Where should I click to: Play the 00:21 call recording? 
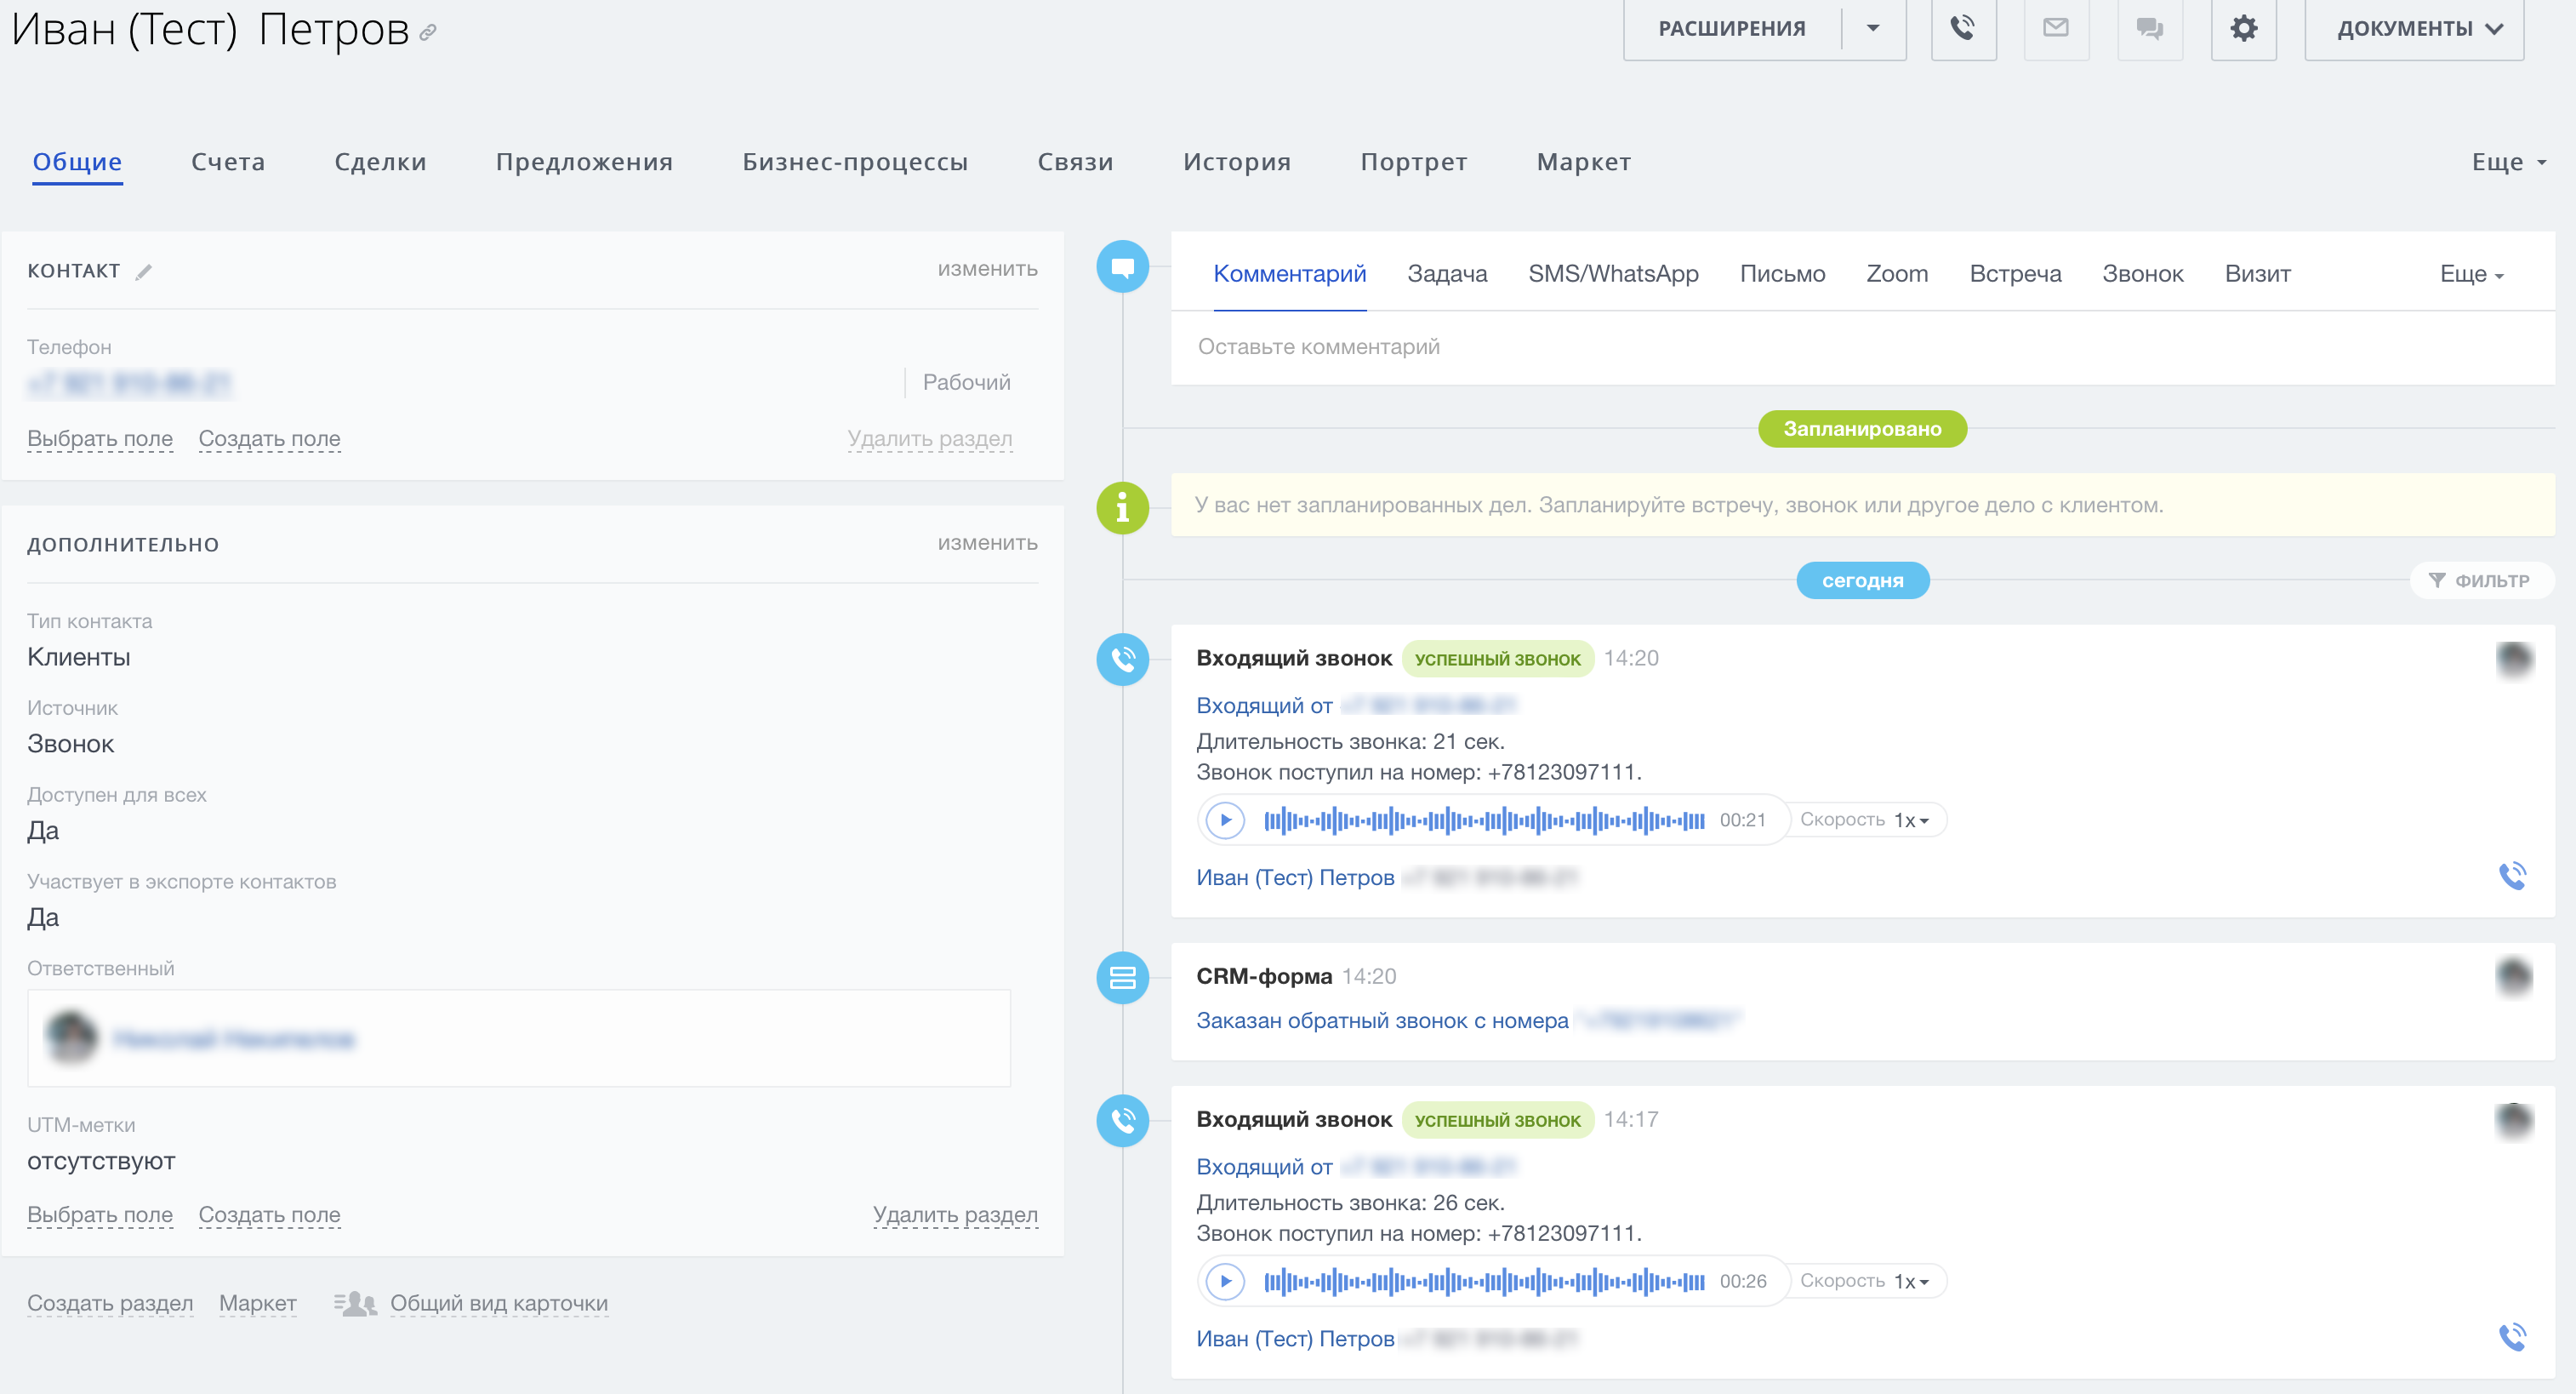[1225, 820]
